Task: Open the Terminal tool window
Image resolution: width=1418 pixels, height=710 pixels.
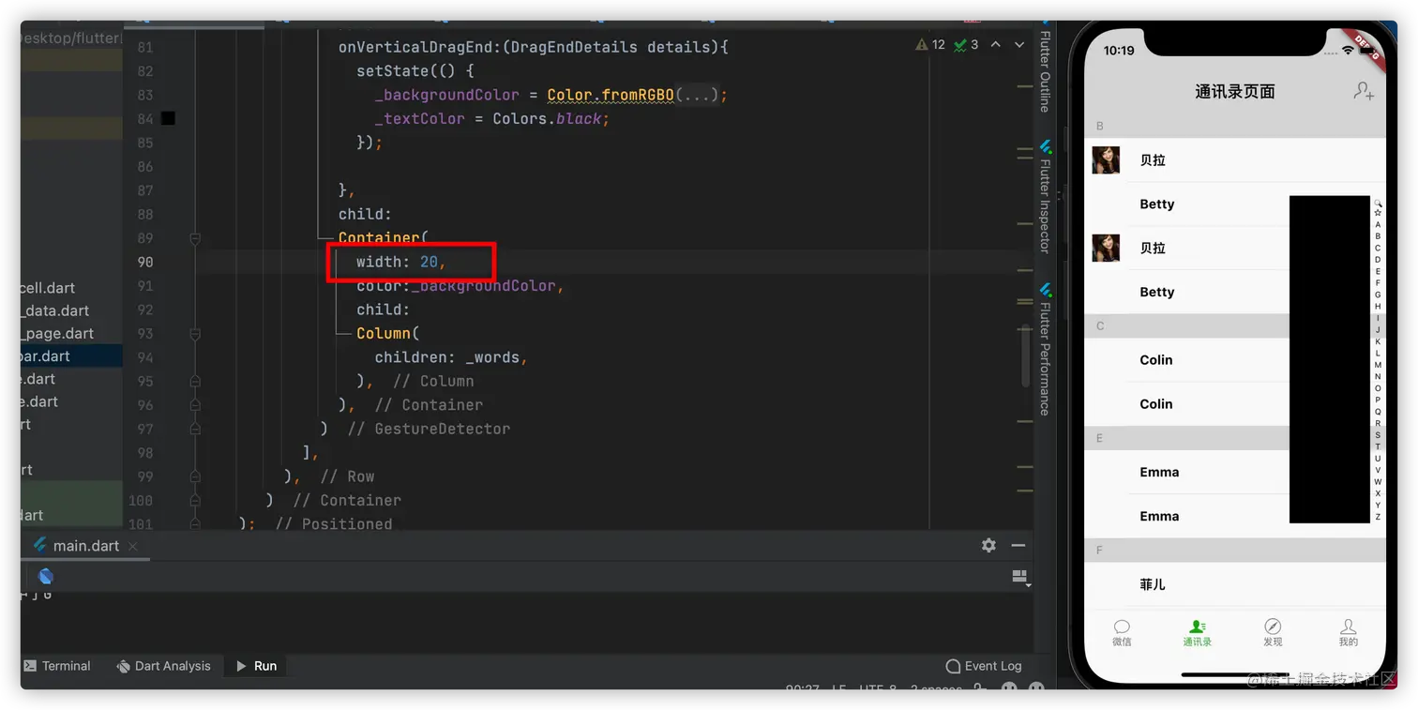Action: [57, 666]
